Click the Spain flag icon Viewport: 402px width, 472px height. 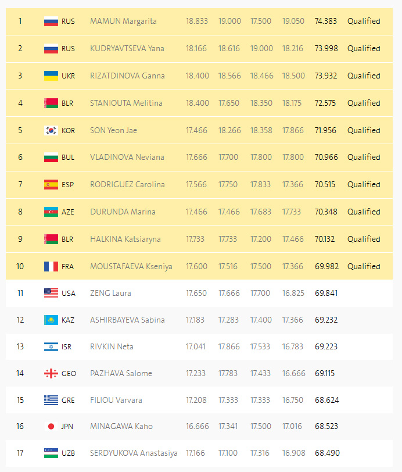point(51,184)
